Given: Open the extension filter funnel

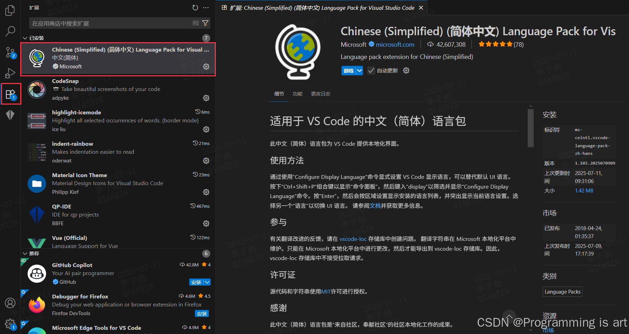Looking at the screenshot, I should [x=205, y=23].
